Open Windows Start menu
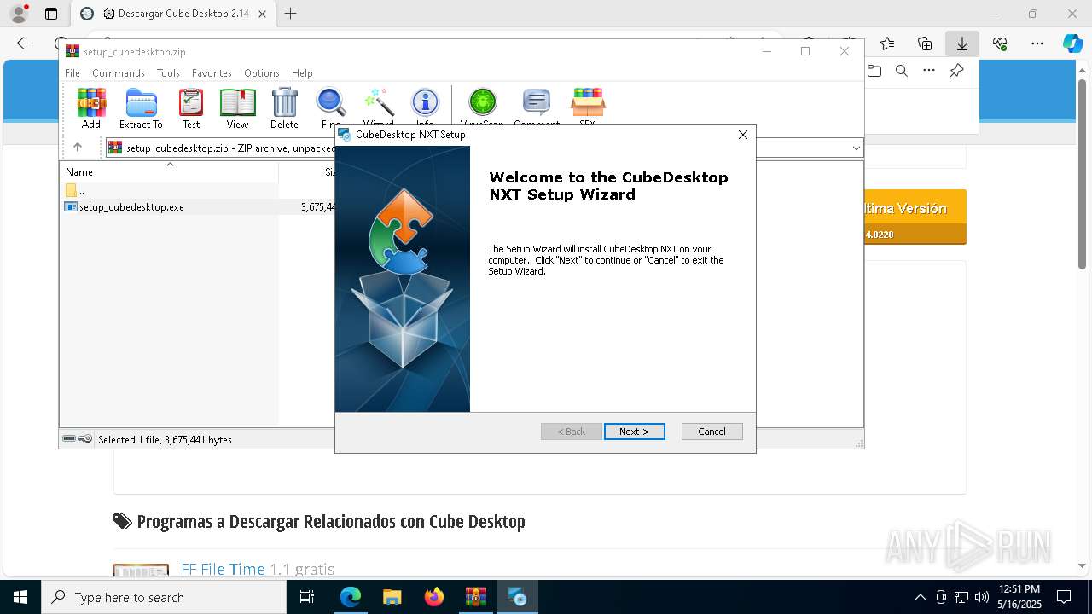This screenshot has height=614, width=1092. (x=20, y=597)
